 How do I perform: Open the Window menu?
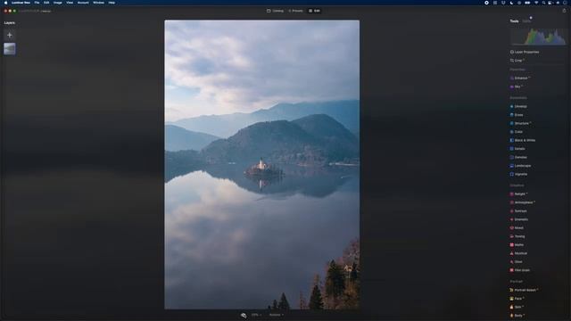98,3
